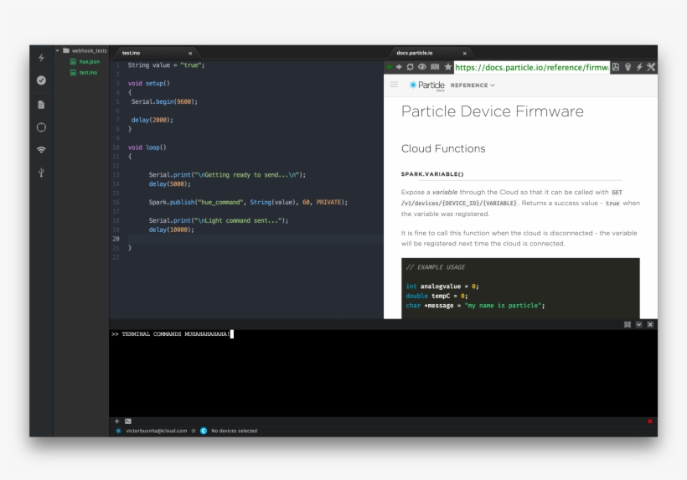This screenshot has width=687, height=480.
Task: Toggle the eye live-preview icon in browser toolbar
Action: click(x=422, y=67)
